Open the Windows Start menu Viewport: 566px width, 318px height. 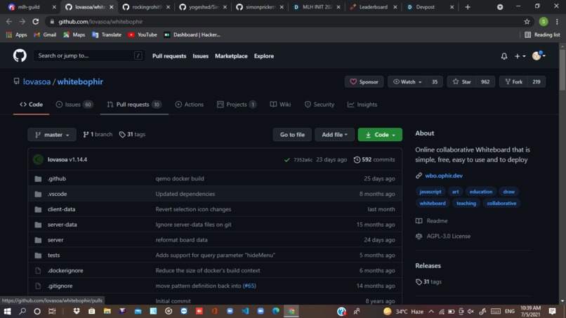tap(7, 311)
